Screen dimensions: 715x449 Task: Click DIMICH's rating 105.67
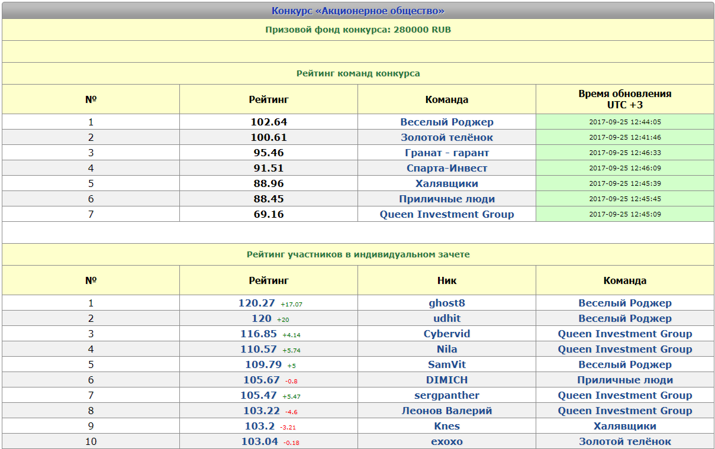coord(262,380)
